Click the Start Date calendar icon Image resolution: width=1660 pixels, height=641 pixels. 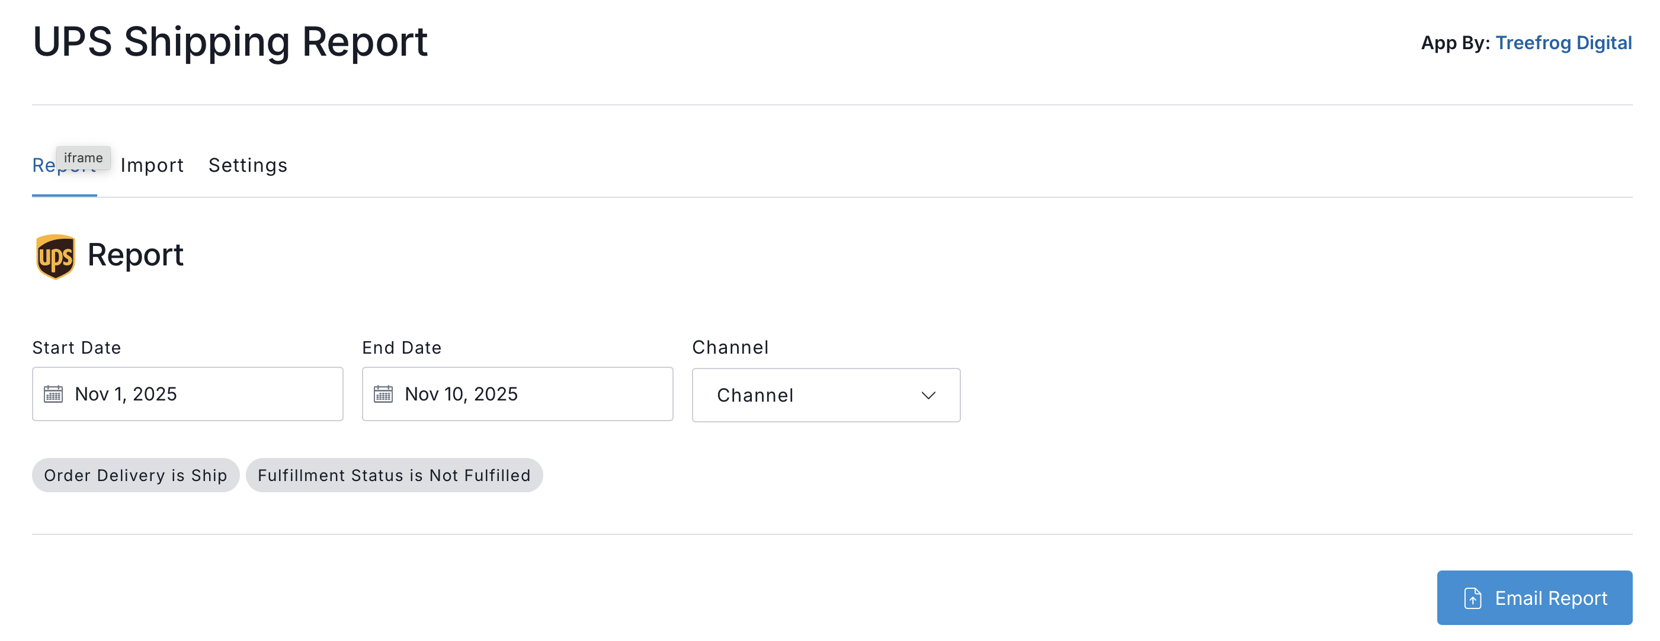(53, 393)
